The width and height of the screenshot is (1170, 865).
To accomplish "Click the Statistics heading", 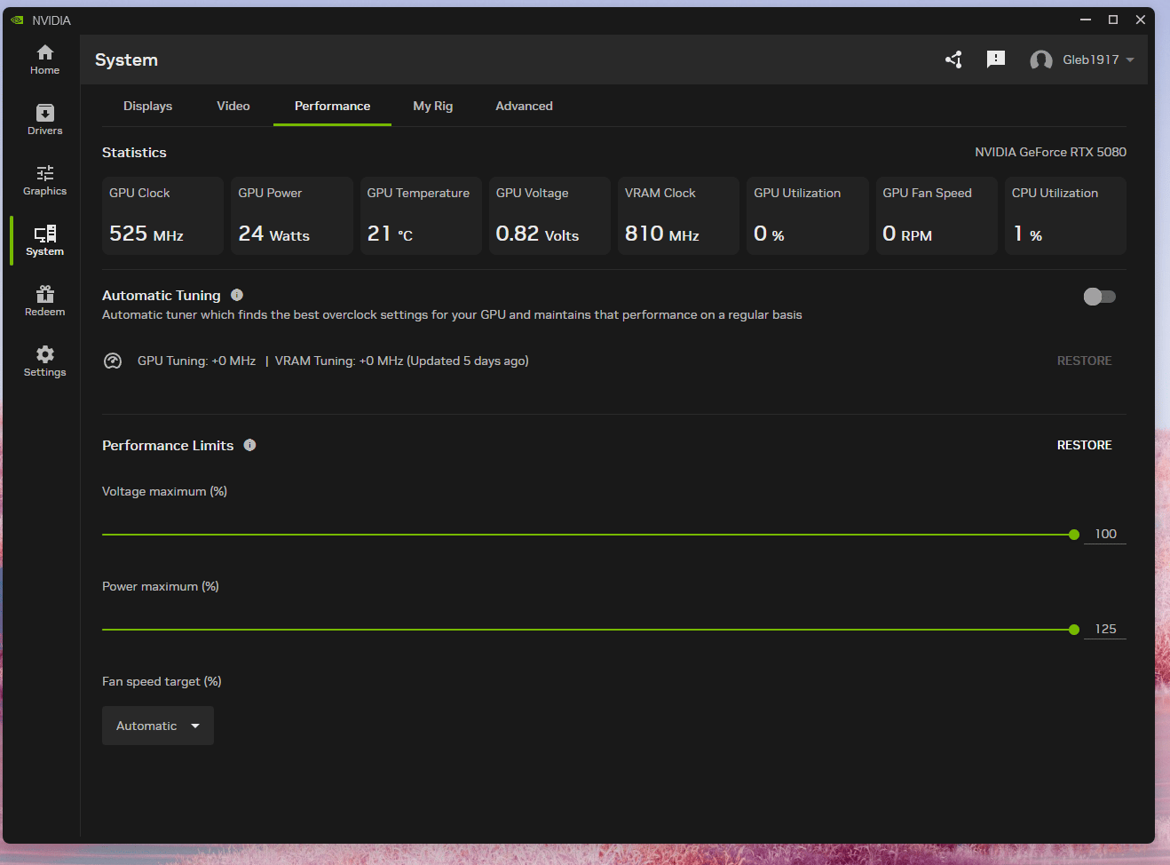I will (134, 153).
